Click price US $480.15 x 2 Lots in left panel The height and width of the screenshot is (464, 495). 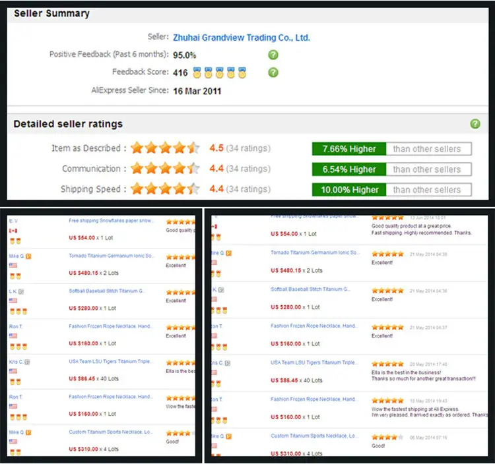pyautogui.click(x=94, y=273)
